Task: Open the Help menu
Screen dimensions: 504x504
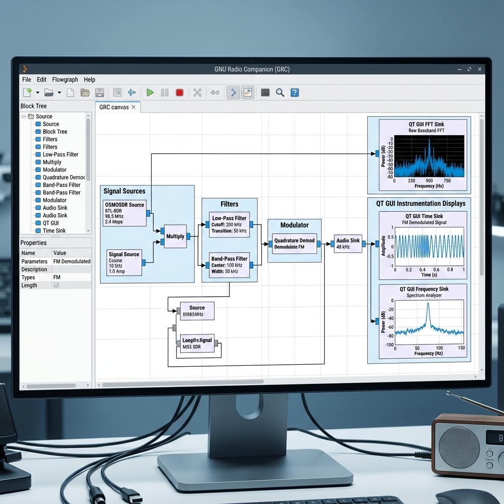Action: click(x=90, y=79)
